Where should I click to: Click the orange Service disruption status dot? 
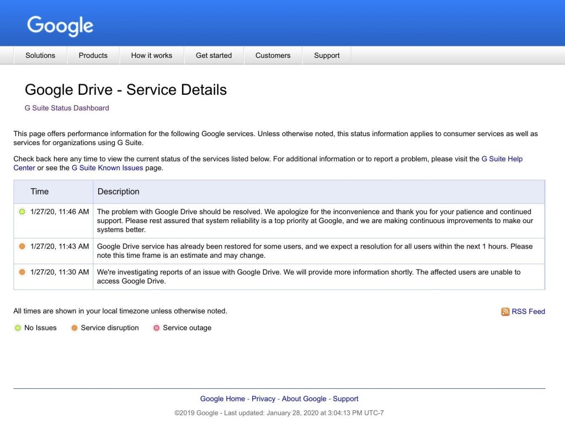coord(74,328)
